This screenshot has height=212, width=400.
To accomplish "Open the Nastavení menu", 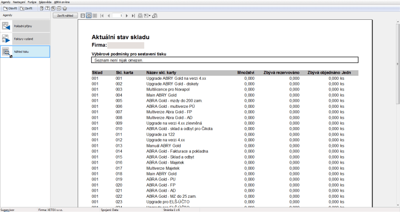I will coord(19,2).
